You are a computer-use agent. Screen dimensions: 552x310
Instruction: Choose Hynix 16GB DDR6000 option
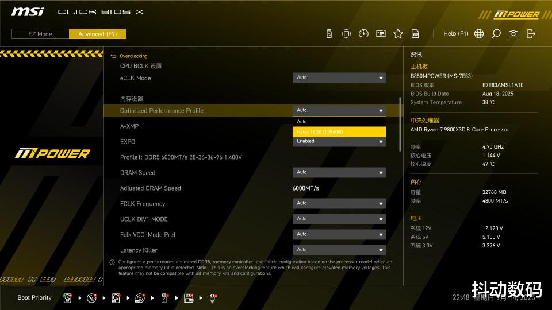[339, 132]
